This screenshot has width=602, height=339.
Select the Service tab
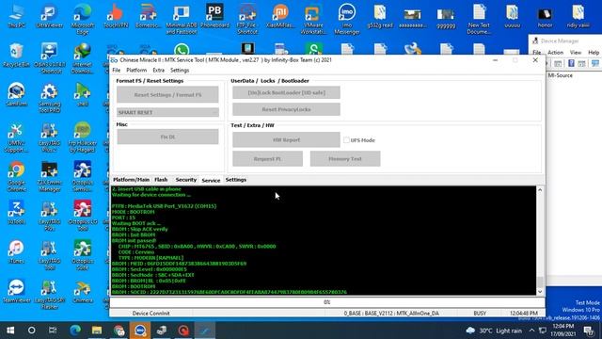coord(211,180)
